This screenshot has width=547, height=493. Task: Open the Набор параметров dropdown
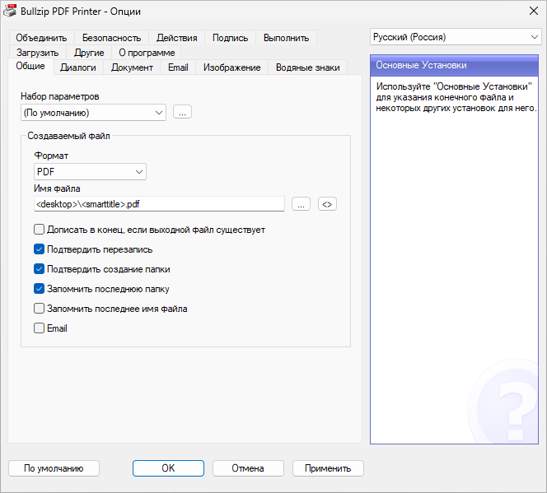coord(93,113)
